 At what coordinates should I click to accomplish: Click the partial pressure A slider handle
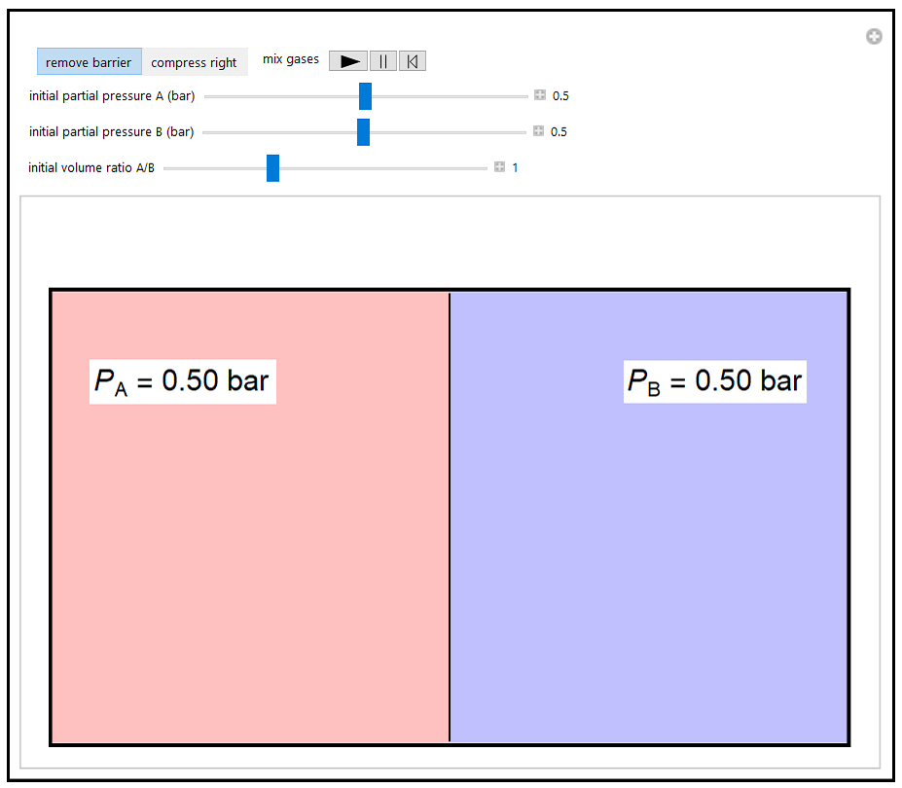(x=365, y=96)
